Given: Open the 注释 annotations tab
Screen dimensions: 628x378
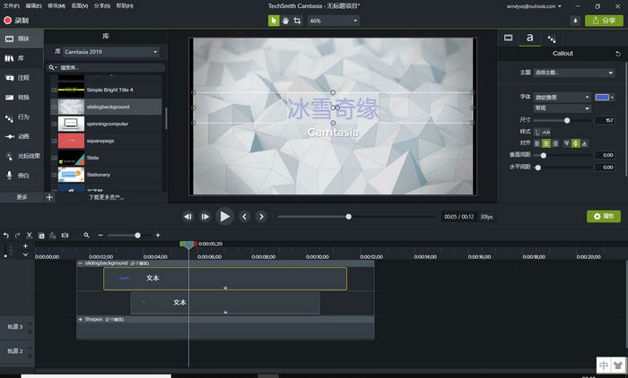Looking at the screenshot, I should click(x=22, y=78).
